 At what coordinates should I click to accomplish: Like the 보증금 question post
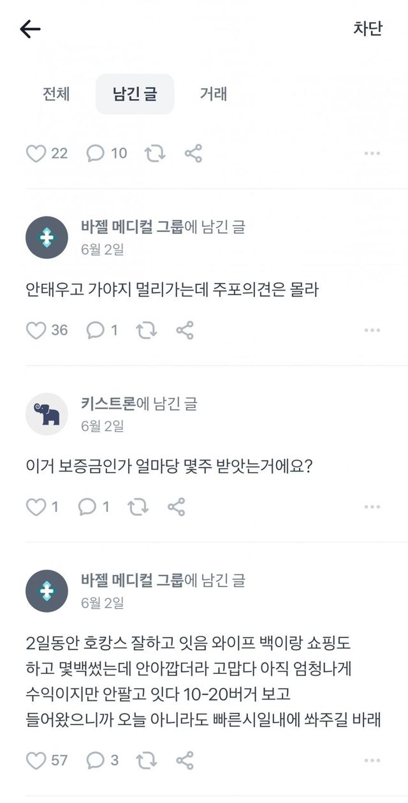[x=34, y=507]
